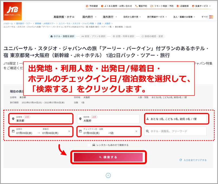Click the 店舗検索 building icon
The width and height of the screenshot is (218, 184).
[178, 6]
